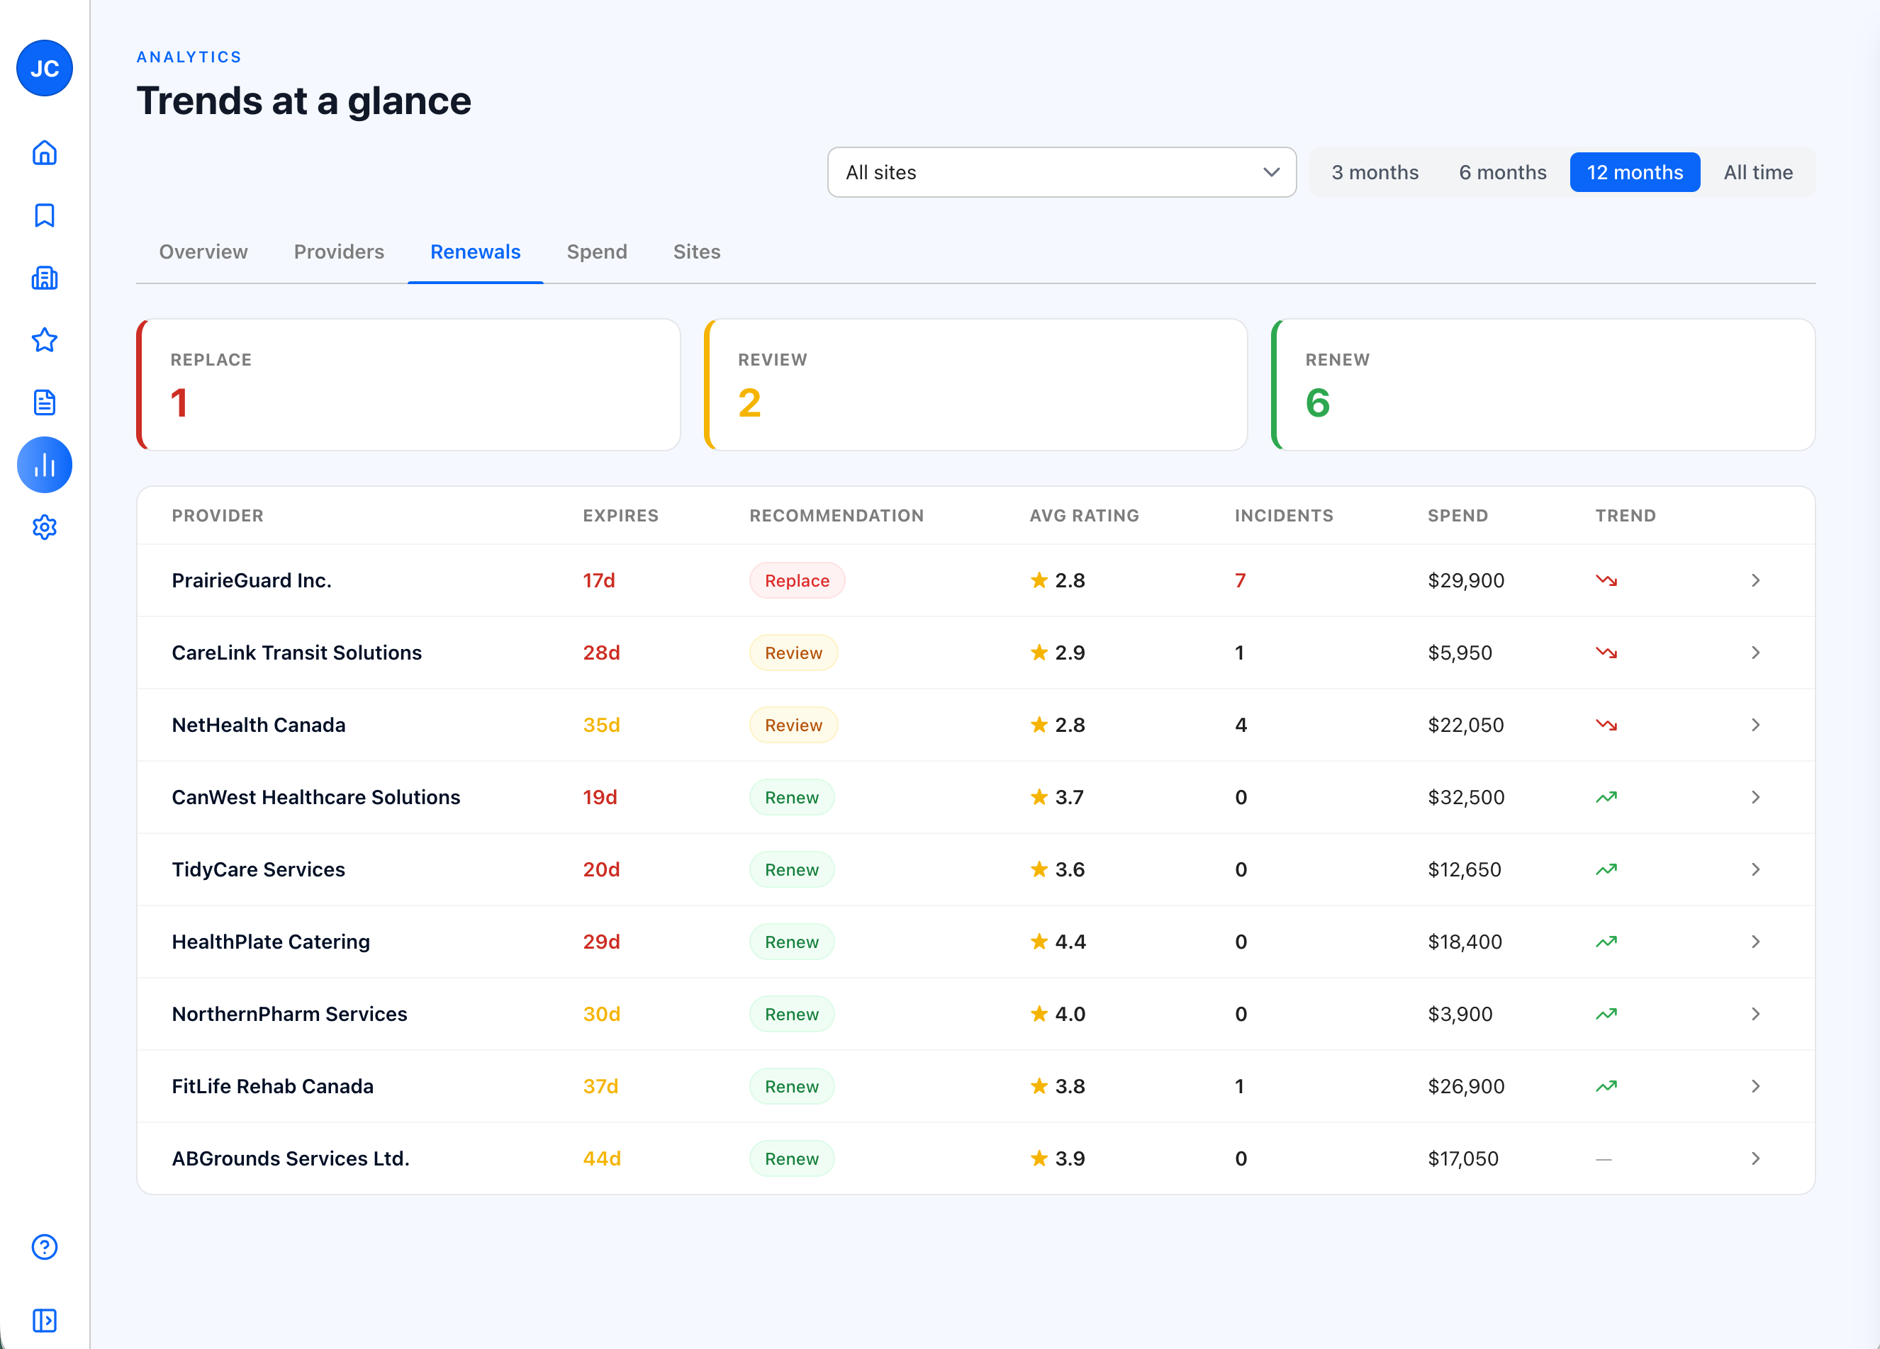Image resolution: width=1880 pixels, height=1349 pixels.
Task: Select the 6 months time range
Action: [x=1503, y=172]
